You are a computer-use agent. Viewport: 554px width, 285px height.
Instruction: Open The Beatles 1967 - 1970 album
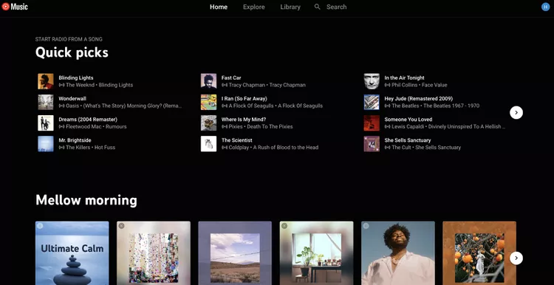coord(451,106)
